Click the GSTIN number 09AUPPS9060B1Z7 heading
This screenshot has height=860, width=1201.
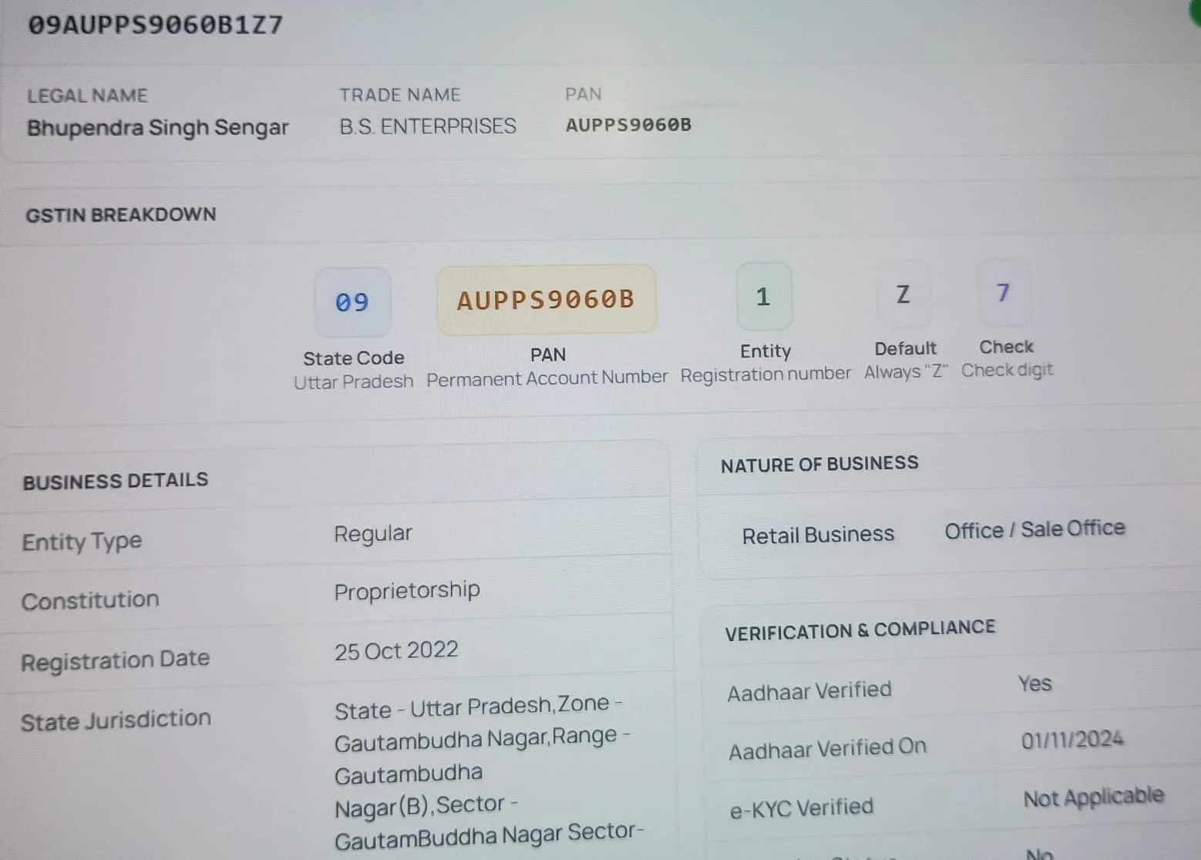pos(156,25)
